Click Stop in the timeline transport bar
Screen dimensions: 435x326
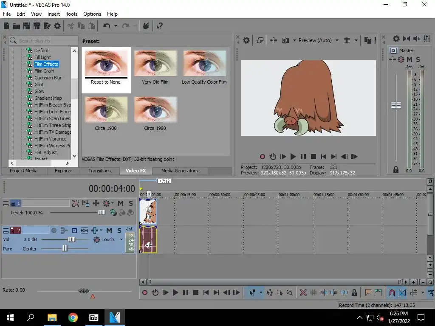click(x=195, y=292)
